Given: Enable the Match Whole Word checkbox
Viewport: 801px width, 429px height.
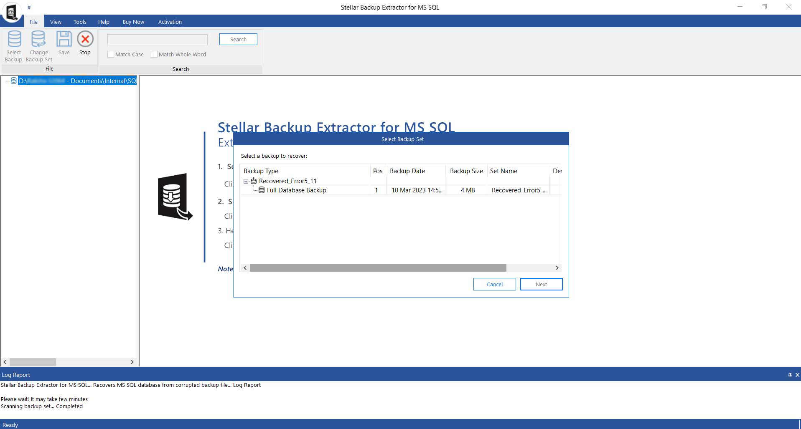Looking at the screenshot, I should click(154, 54).
